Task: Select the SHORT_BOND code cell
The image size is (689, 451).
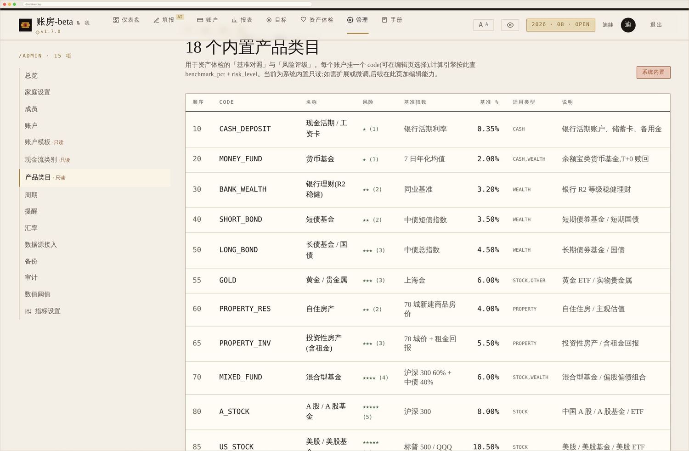Action: point(241,220)
